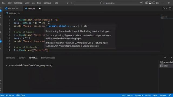Click the comment '# Area of Square'
Viewport: 173px width, 97px height.
click(24, 32)
